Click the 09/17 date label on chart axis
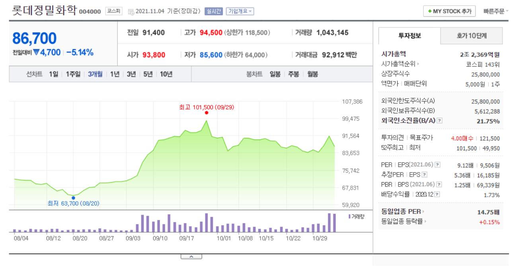This screenshot has height=266, width=511. (187, 239)
